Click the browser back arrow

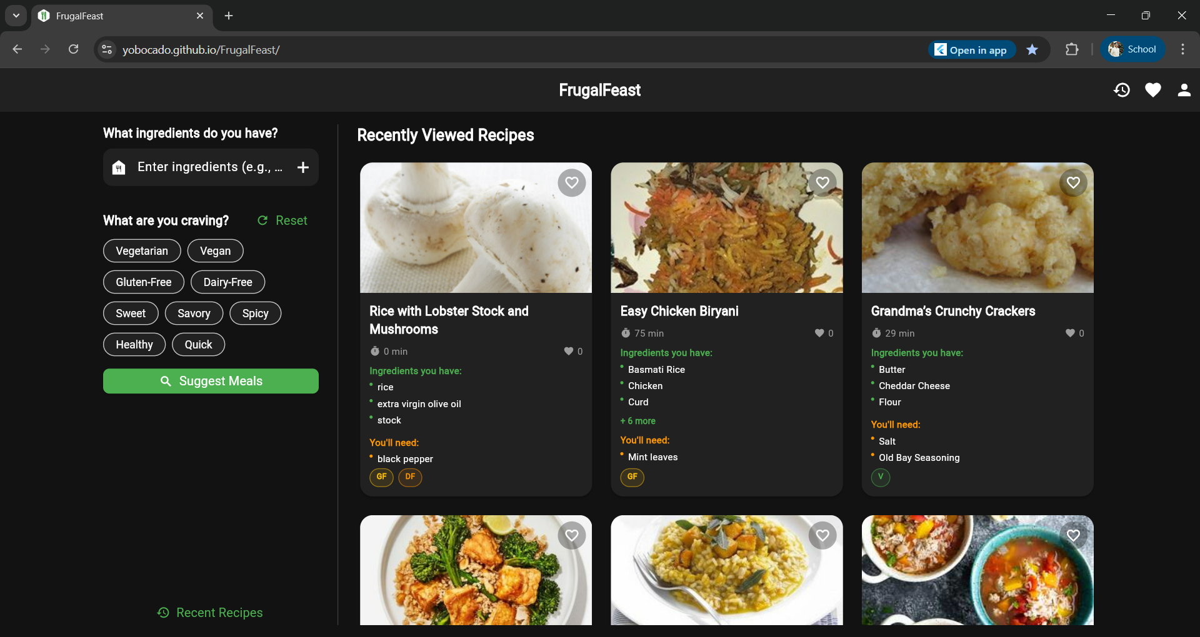[x=17, y=49]
